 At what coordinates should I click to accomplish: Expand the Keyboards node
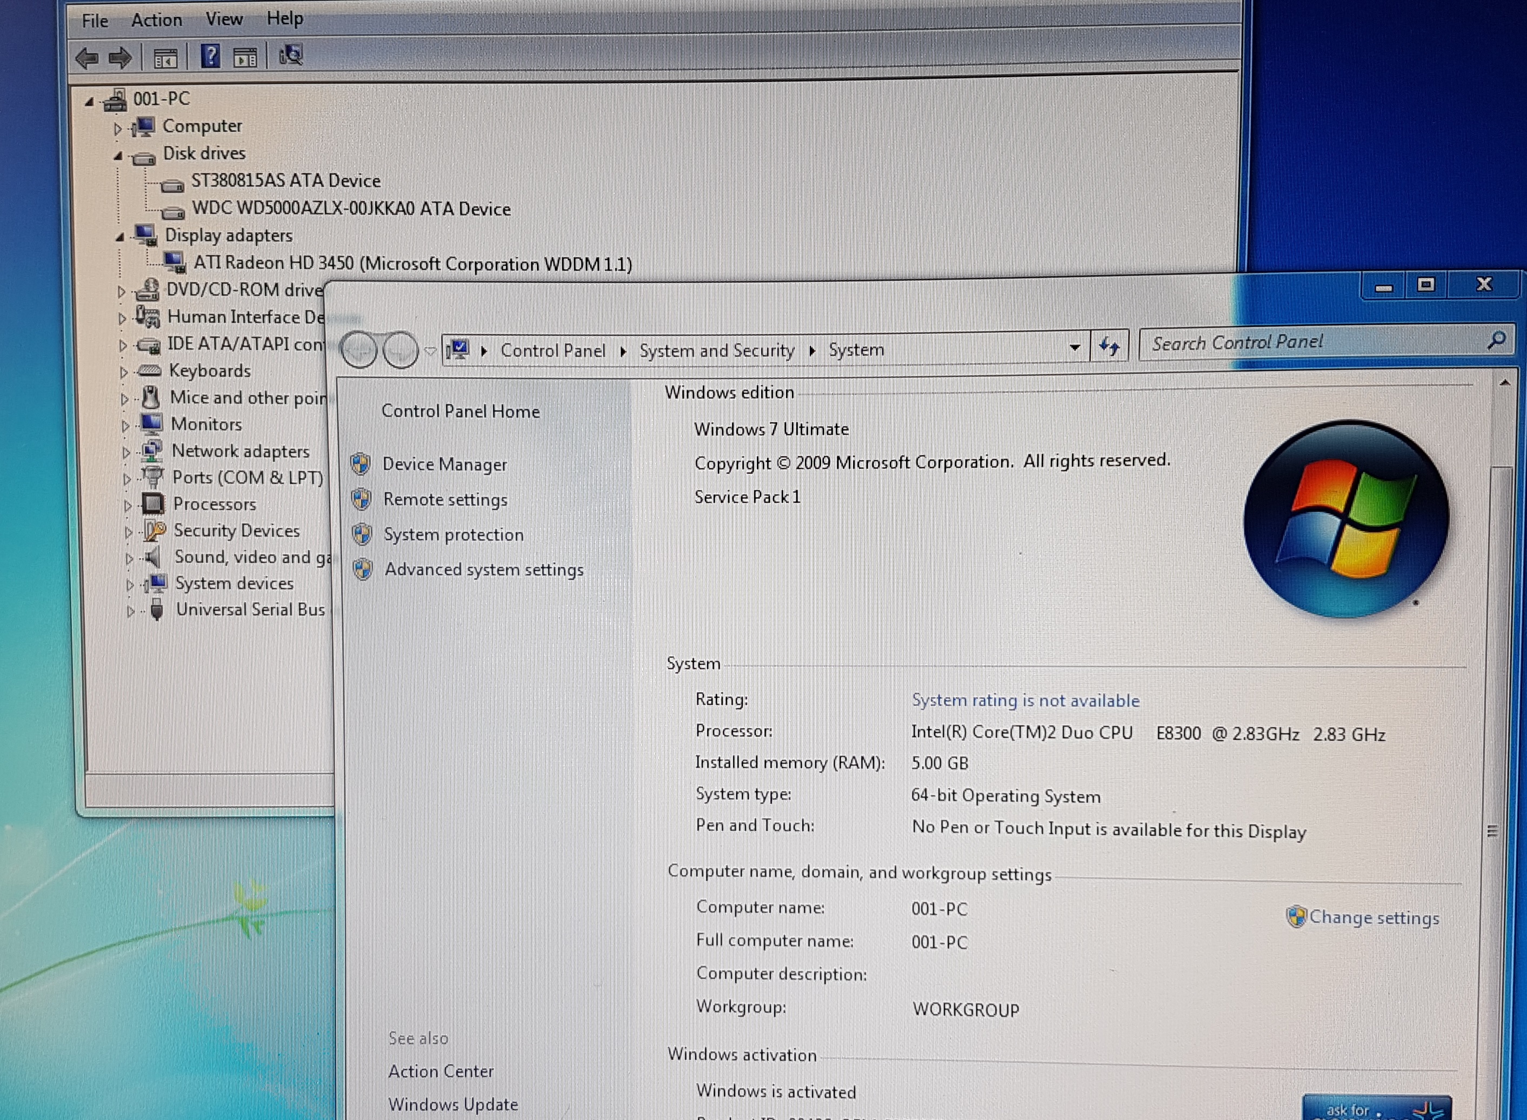point(123,372)
